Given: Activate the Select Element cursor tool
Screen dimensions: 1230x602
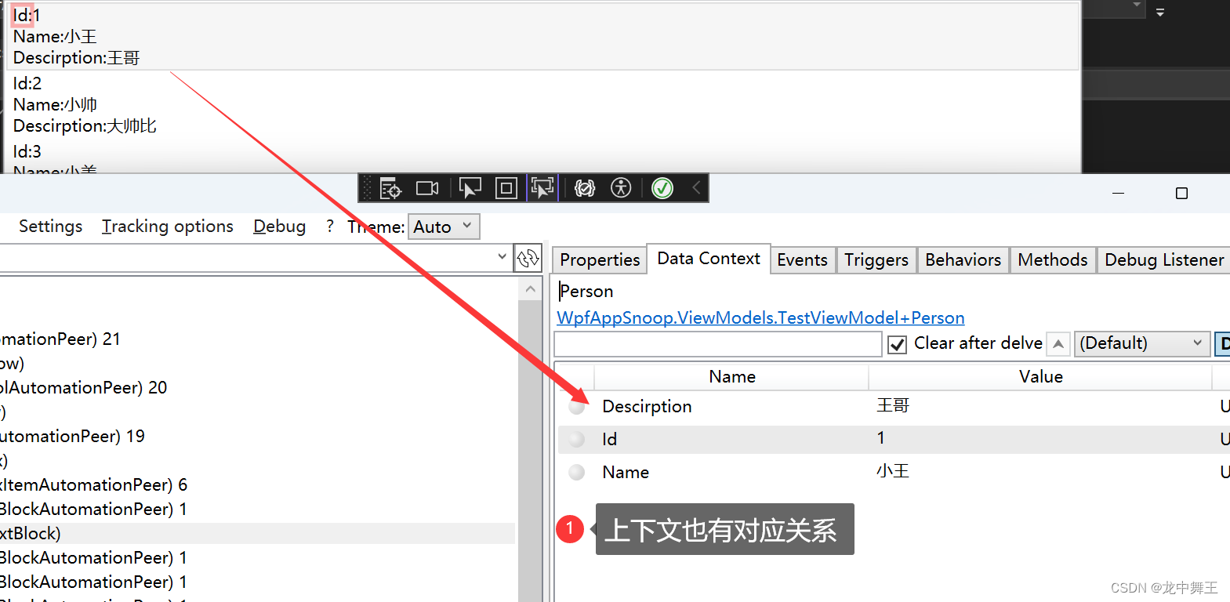Looking at the screenshot, I should point(470,188).
